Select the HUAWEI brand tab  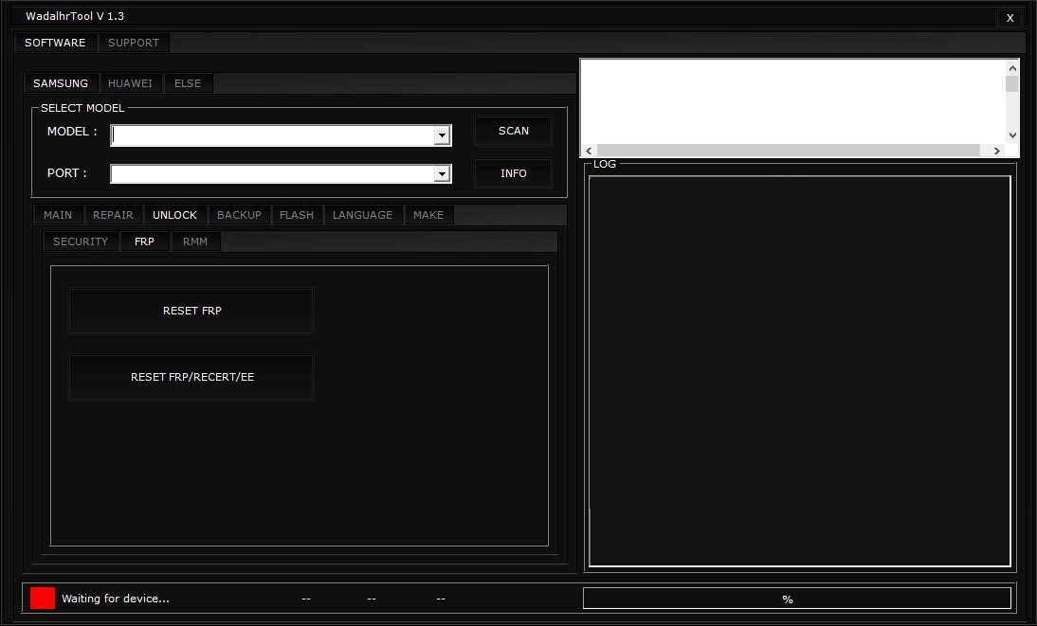(x=130, y=83)
